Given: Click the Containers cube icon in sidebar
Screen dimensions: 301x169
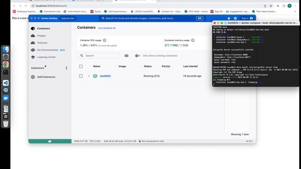Looking at the screenshot, I should [x=33, y=28].
